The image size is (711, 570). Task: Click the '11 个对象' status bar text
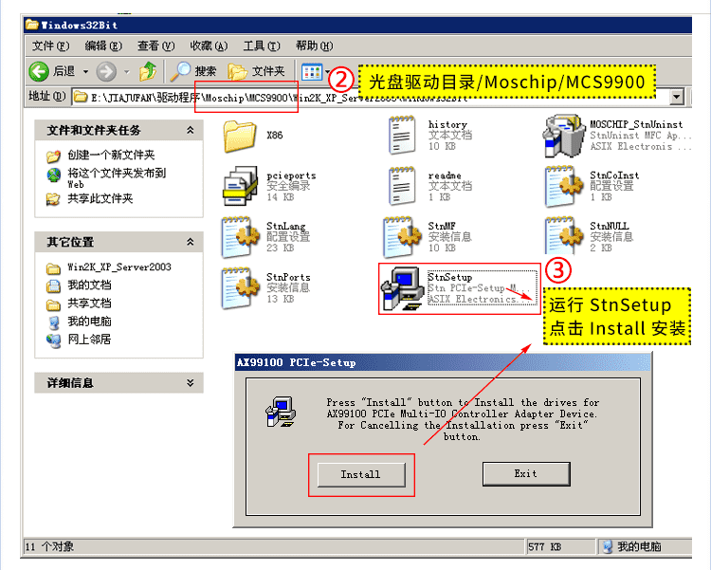(x=49, y=546)
